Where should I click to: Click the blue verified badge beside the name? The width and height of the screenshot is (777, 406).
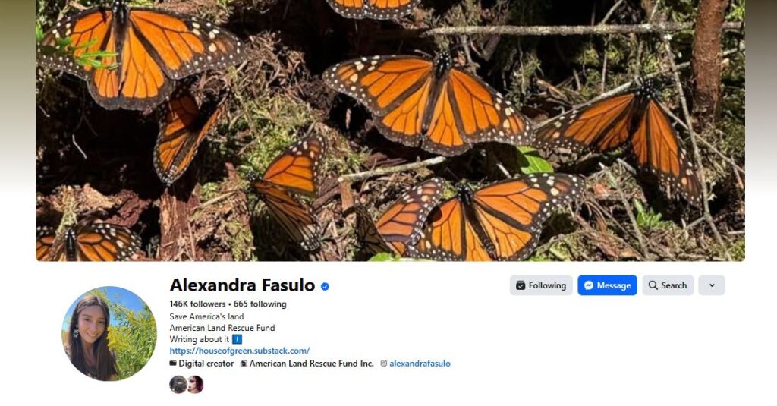pos(325,287)
